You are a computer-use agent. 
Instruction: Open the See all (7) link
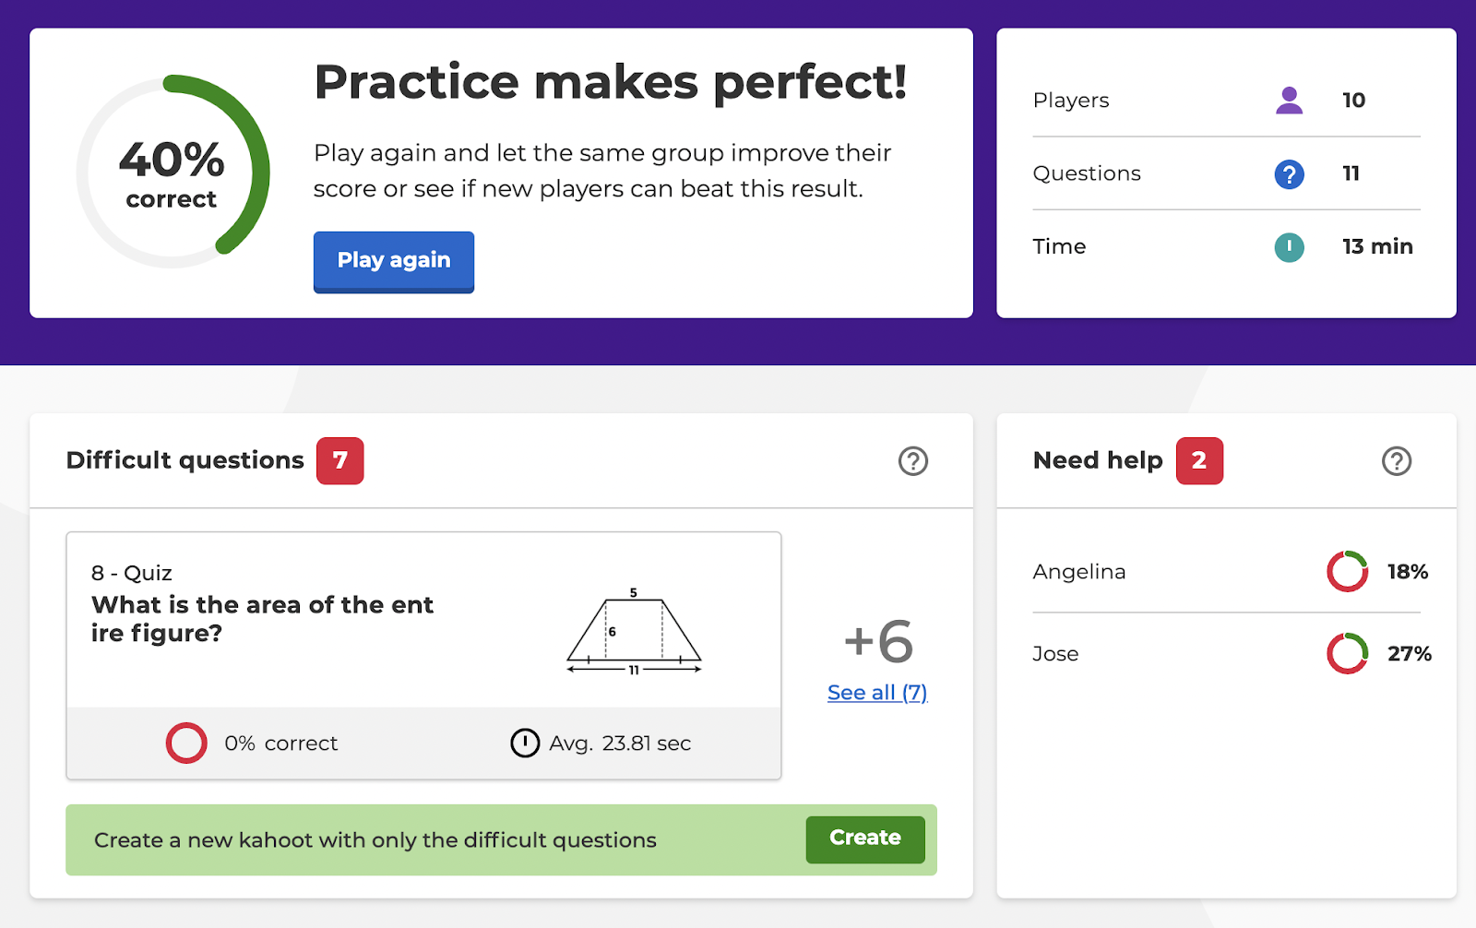876,693
